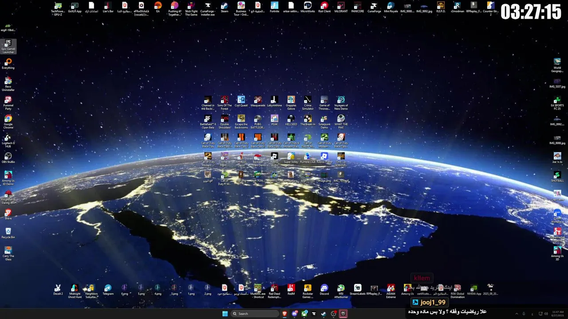Launch Counter-Strike 2 desktop shortcut

coord(490,8)
